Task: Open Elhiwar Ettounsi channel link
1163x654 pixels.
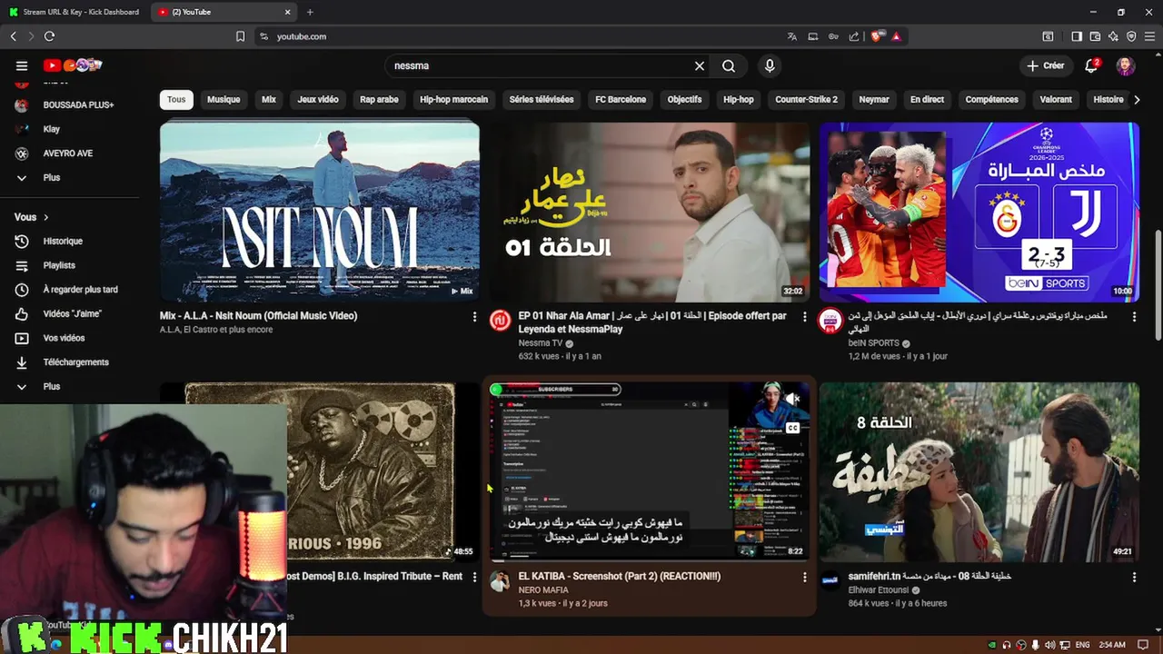Action: [880, 590]
